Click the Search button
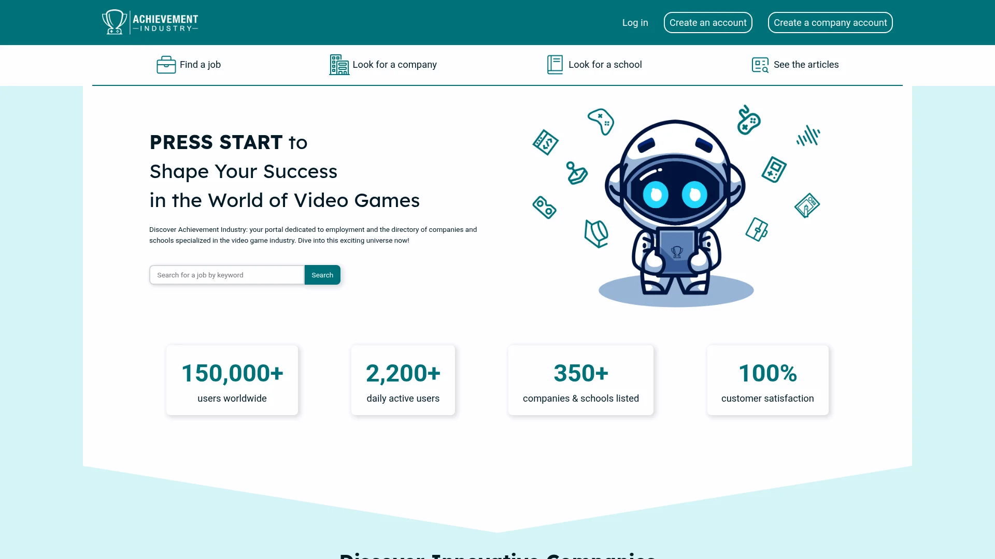The image size is (995, 559). pos(322,275)
